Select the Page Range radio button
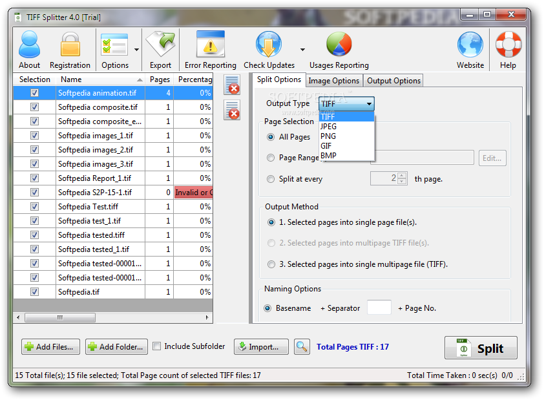The image size is (544, 400). pyautogui.click(x=271, y=158)
